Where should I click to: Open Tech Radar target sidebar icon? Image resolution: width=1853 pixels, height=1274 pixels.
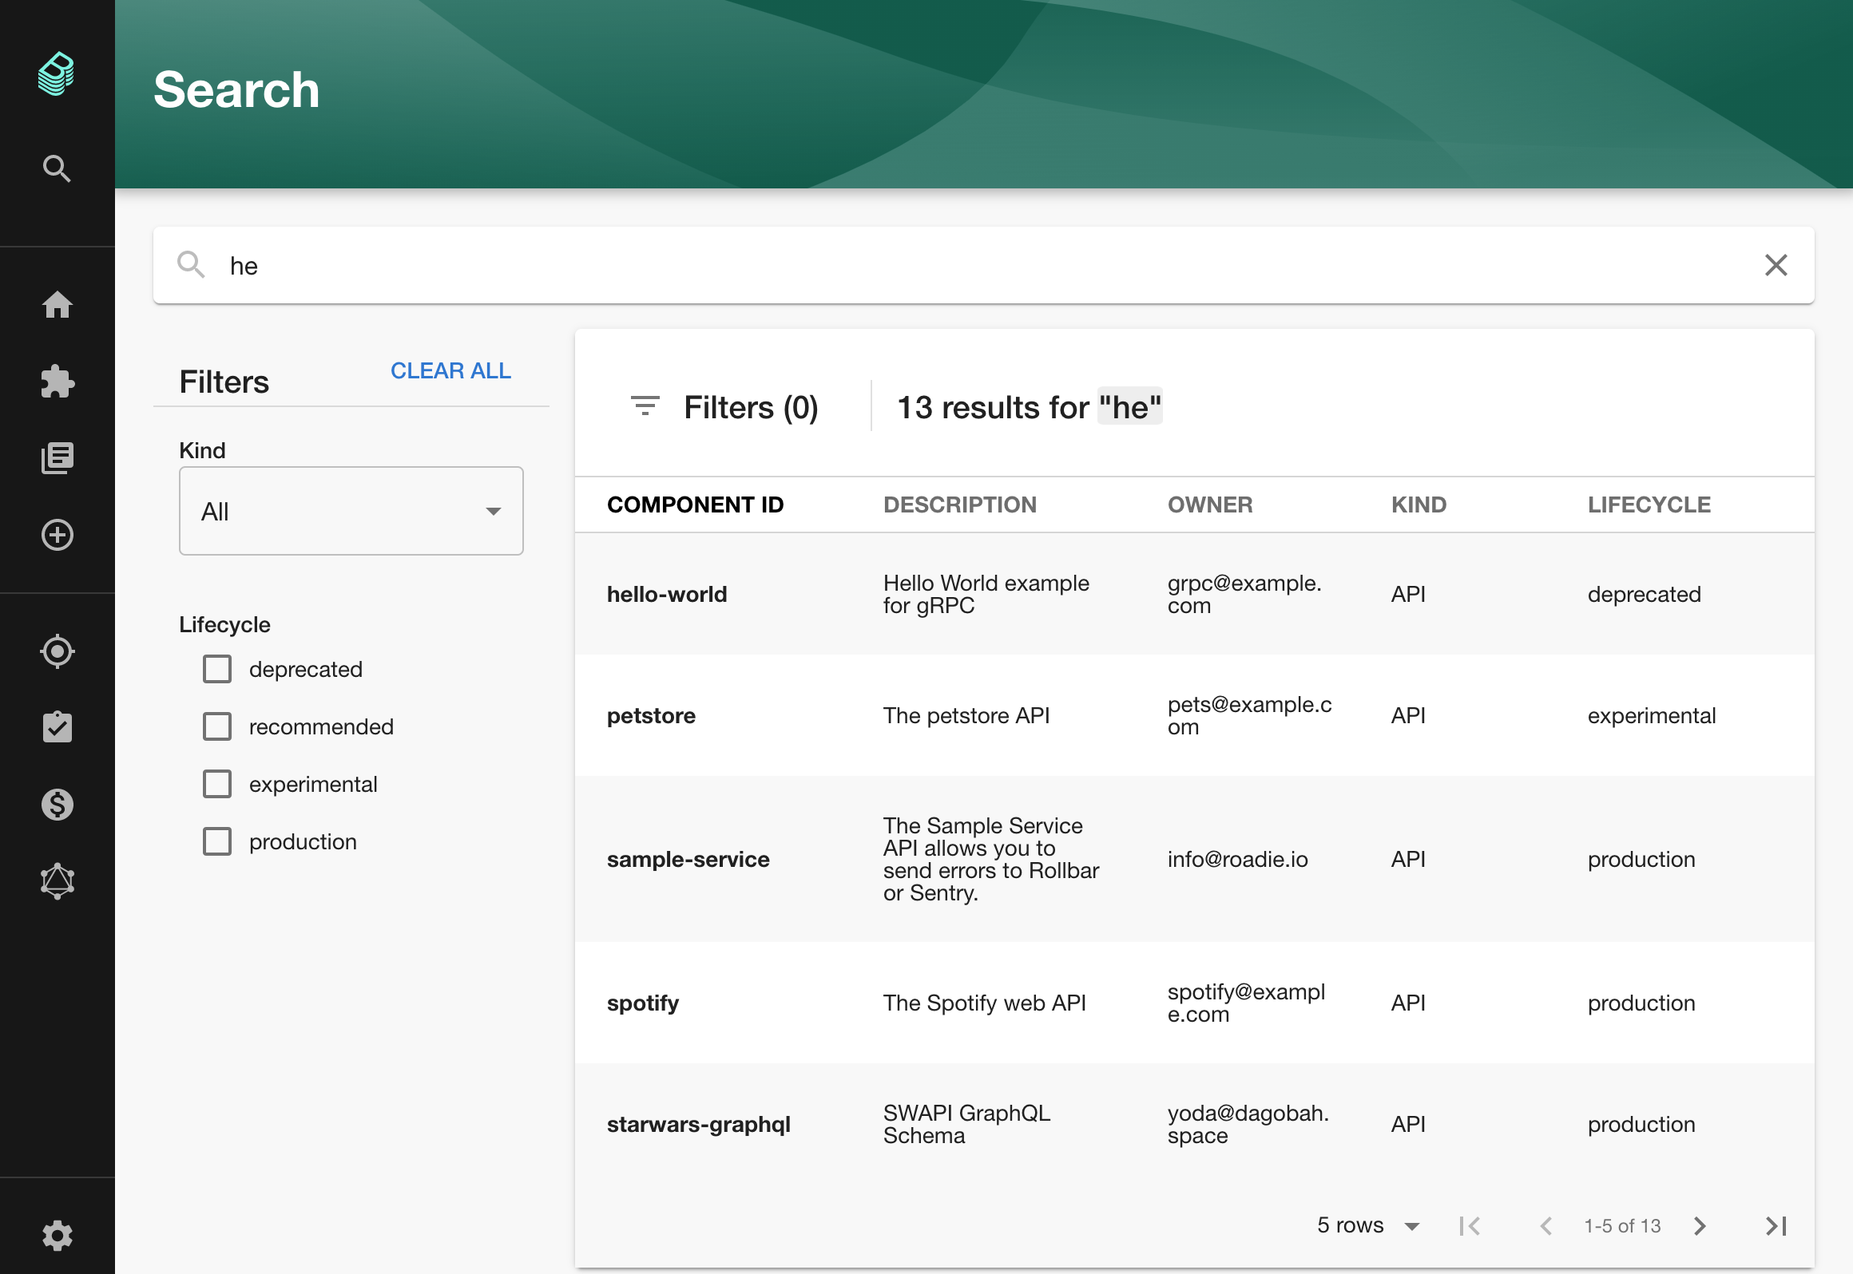57,651
